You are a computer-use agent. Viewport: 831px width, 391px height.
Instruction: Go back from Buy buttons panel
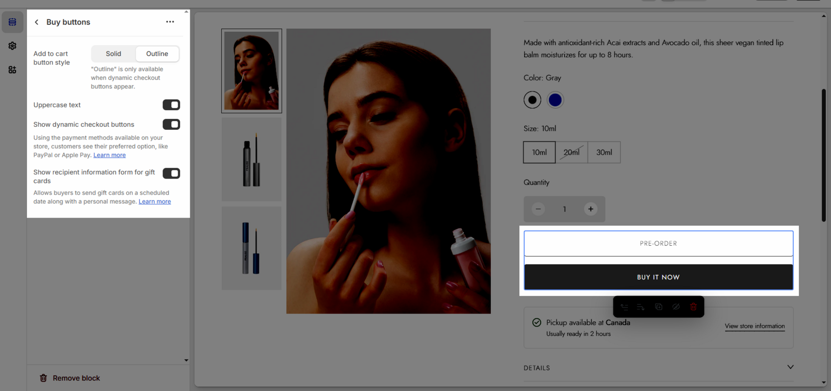pos(36,22)
